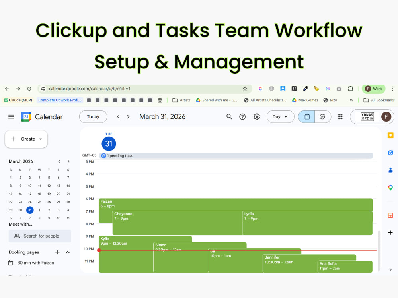
Task: Click Search for people field
Action: (x=40, y=236)
